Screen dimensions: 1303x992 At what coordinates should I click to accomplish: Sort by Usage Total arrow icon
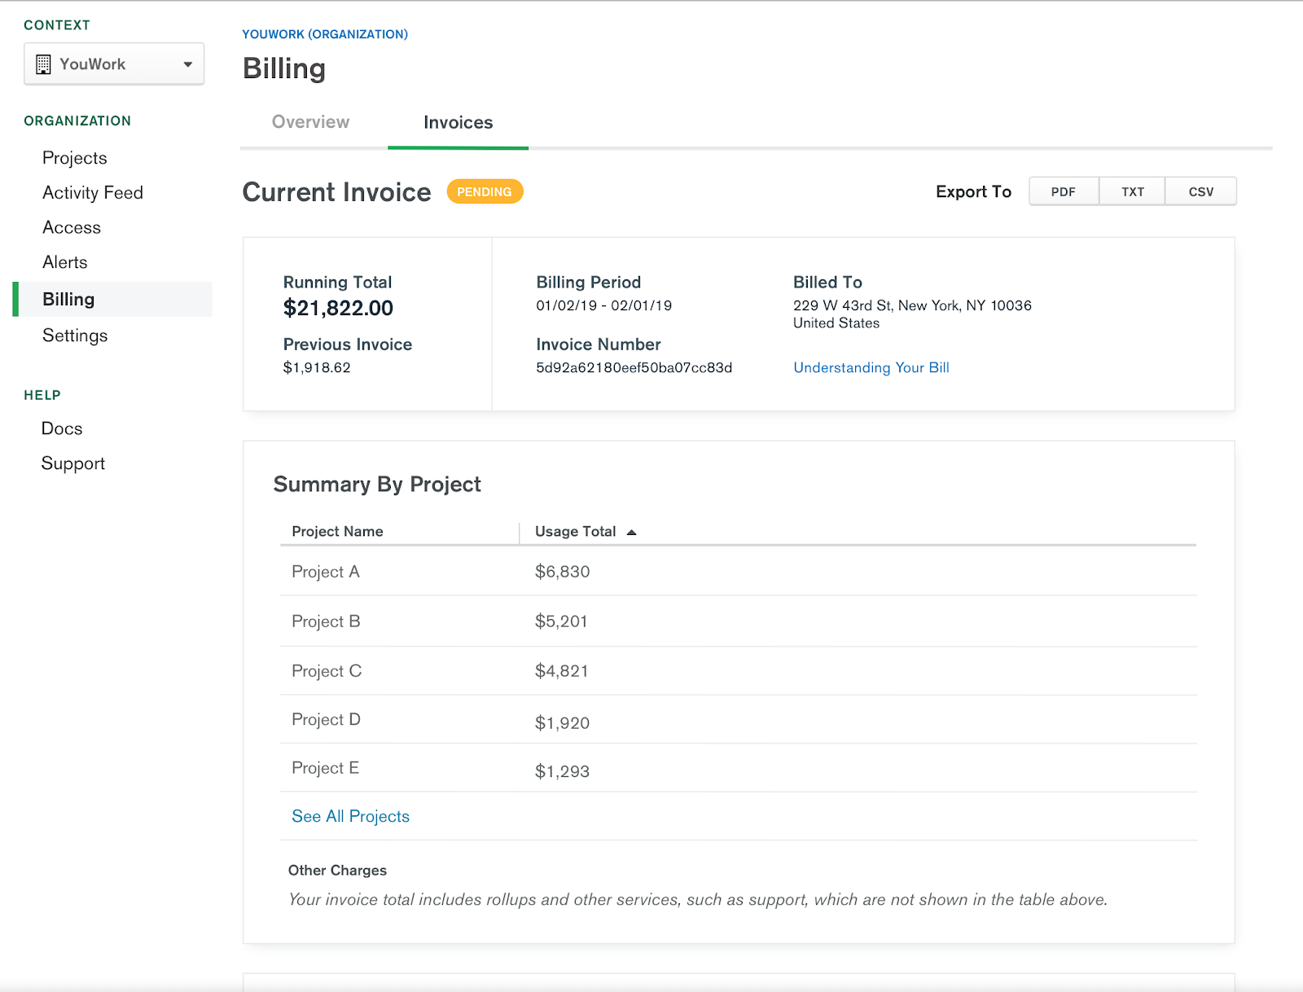[631, 532]
